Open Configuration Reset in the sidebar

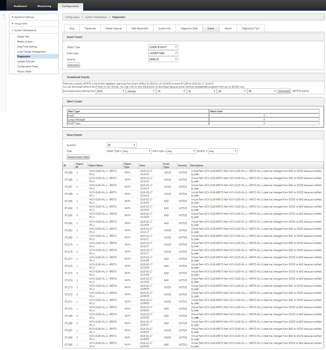pyautogui.click(x=28, y=67)
